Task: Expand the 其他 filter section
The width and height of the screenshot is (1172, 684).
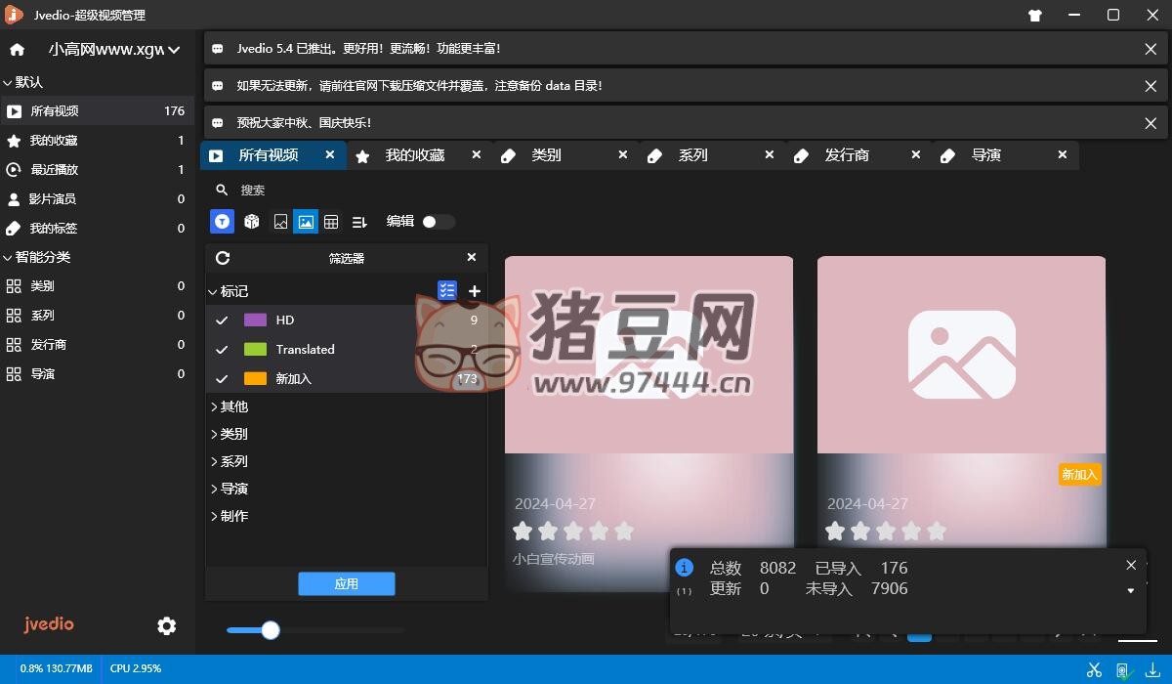Action: (230, 406)
